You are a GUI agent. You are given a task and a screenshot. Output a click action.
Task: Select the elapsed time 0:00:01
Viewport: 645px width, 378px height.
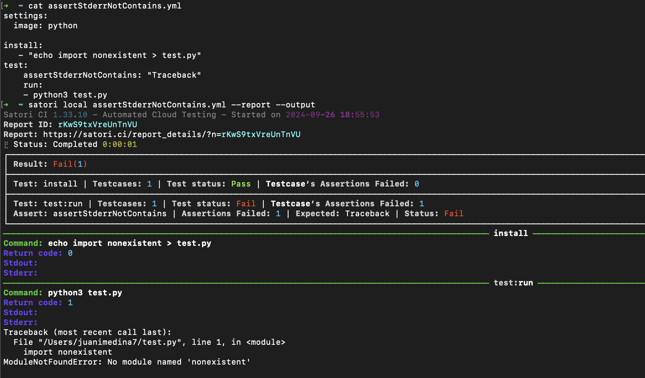click(120, 144)
